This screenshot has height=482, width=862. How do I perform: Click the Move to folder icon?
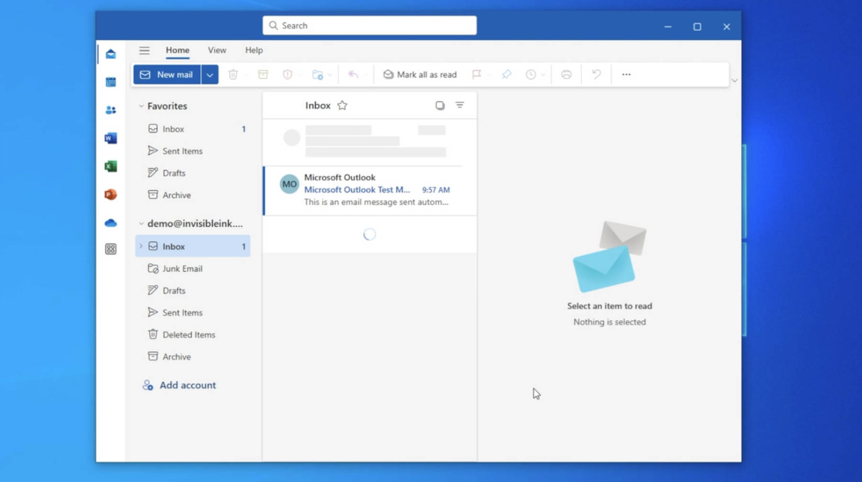tap(317, 75)
